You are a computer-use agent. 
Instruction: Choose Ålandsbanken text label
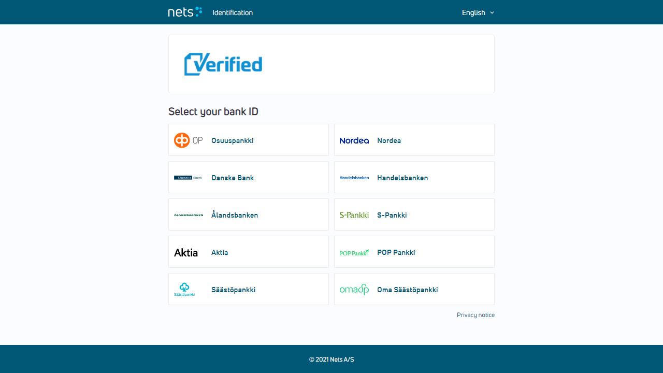(x=235, y=215)
